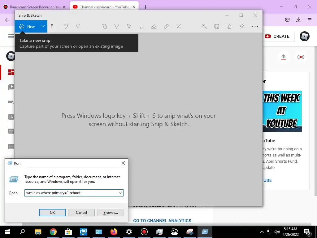Open Google Chrome from taskbar
The height and width of the screenshot is (238, 317).
pos(53,232)
